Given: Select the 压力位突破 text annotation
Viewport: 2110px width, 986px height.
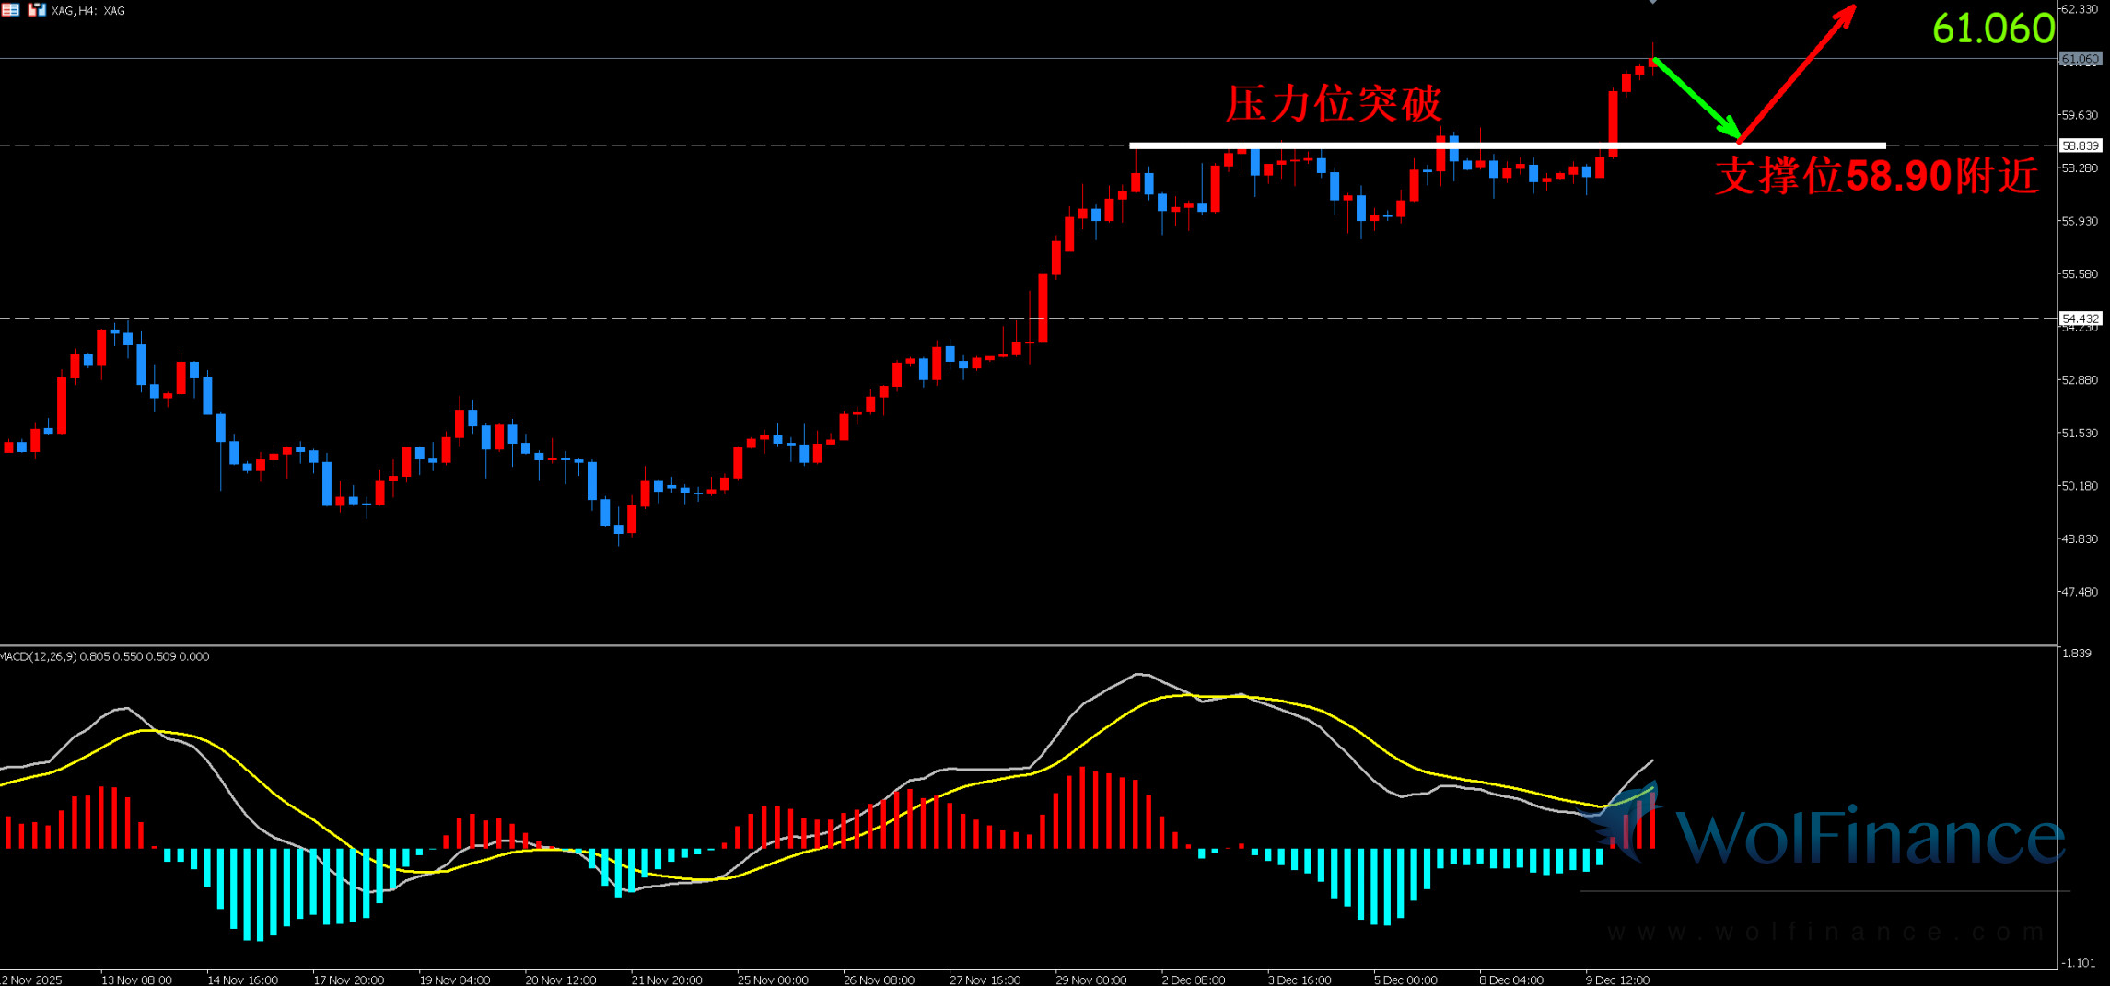Looking at the screenshot, I should click(x=1333, y=103).
